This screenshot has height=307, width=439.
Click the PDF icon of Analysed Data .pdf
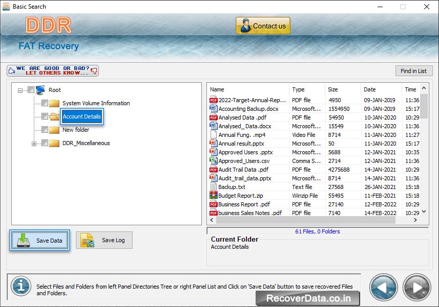213,117
